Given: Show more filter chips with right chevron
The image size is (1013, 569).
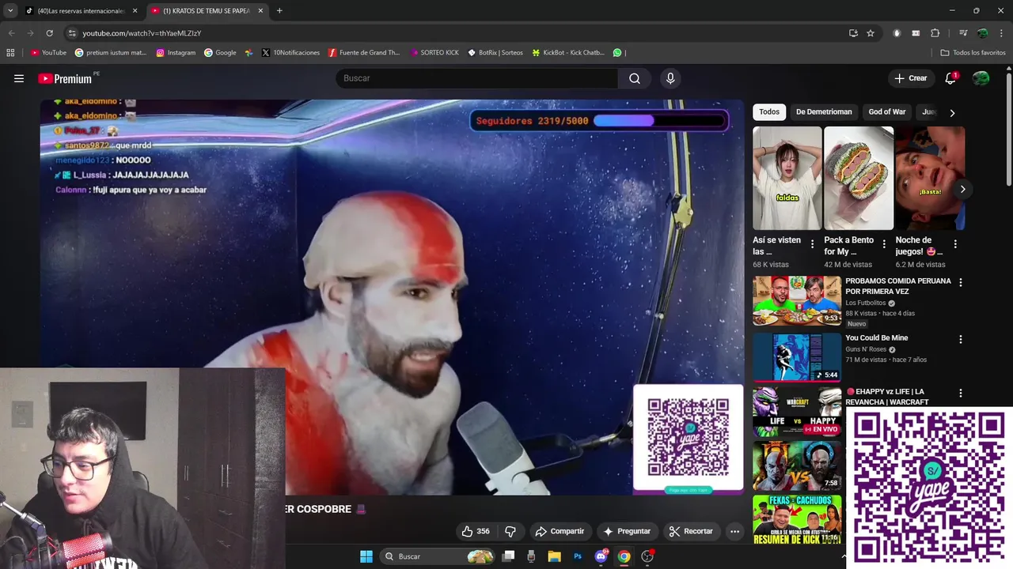Looking at the screenshot, I should (x=952, y=112).
